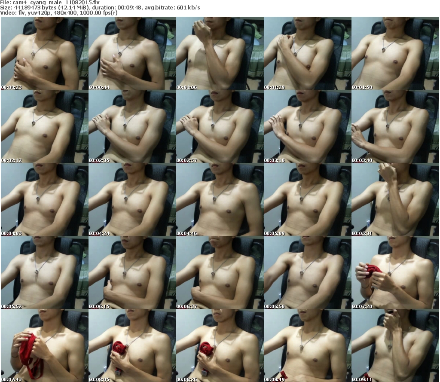Choose the thumbnail marked 00:01:29
The image size is (440, 382).
tap(307, 53)
